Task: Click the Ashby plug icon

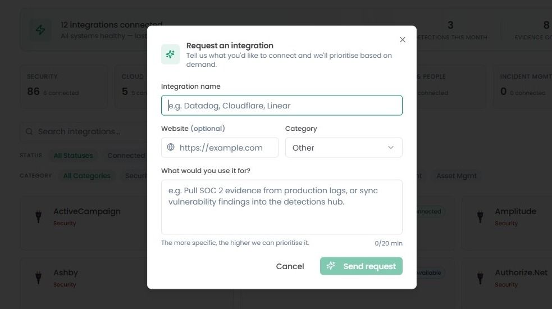Action: pos(38,278)
